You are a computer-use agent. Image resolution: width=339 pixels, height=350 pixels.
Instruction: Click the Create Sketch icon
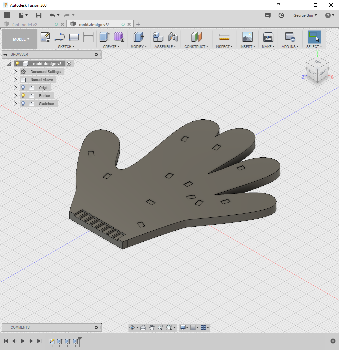coord(45,37)
